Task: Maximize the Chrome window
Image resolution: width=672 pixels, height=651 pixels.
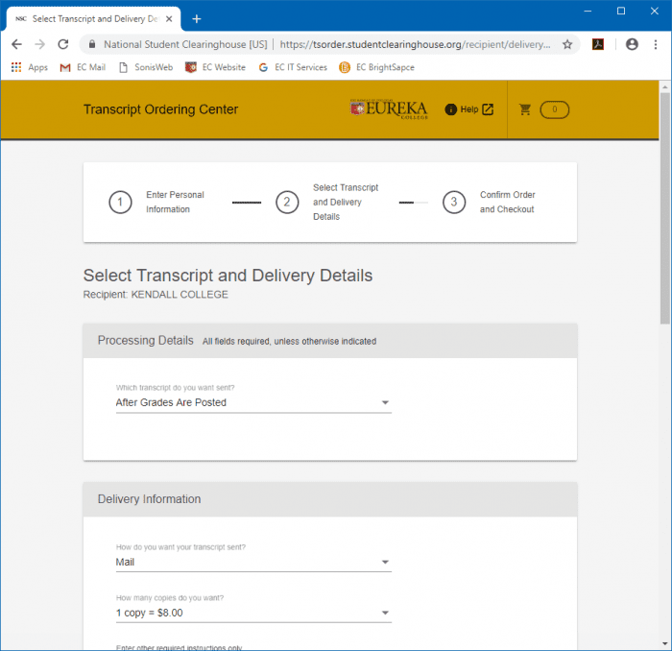Action: tap(620, 12)
